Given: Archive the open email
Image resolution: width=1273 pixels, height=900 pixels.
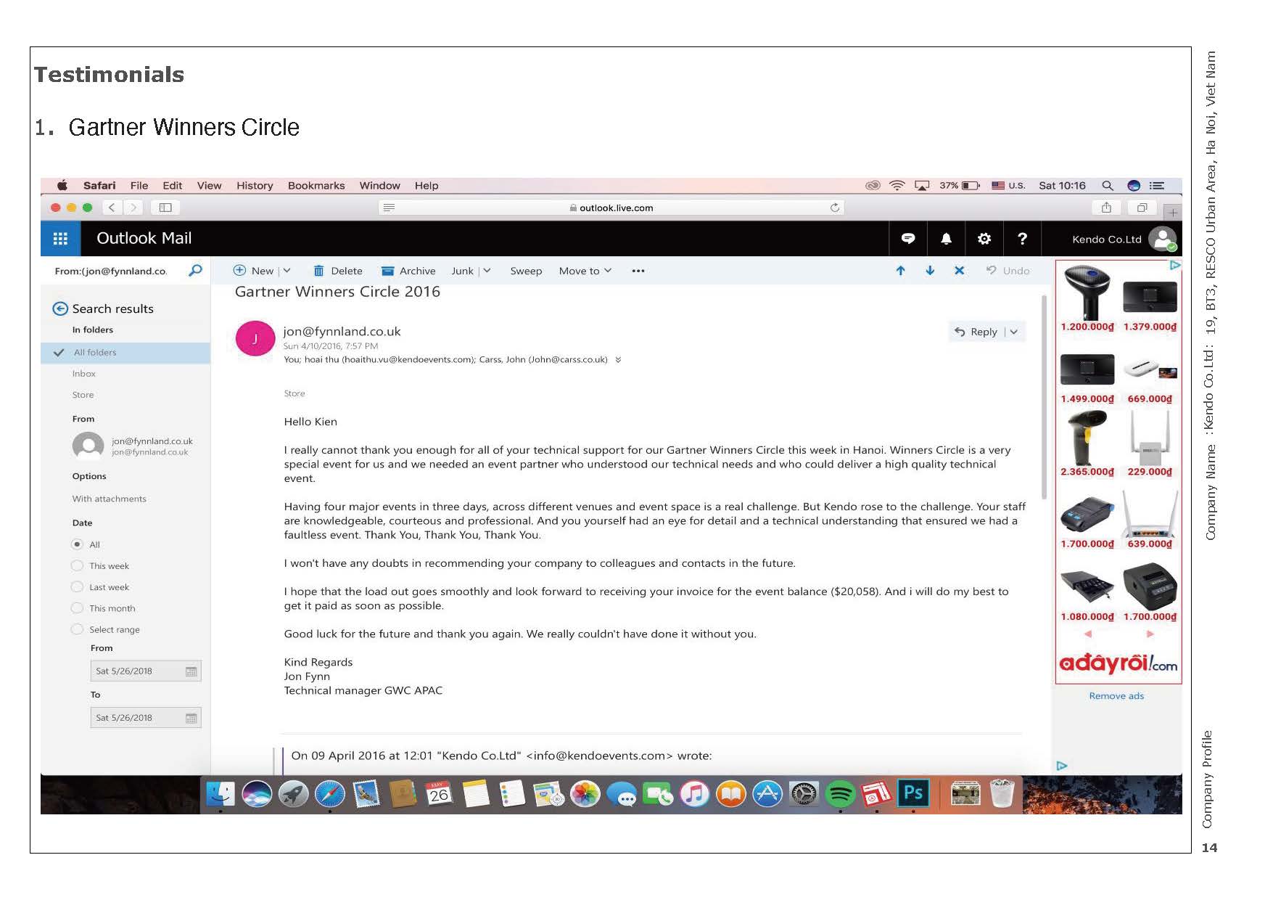Looking at the screenshot, I should [x=408, y=271].
